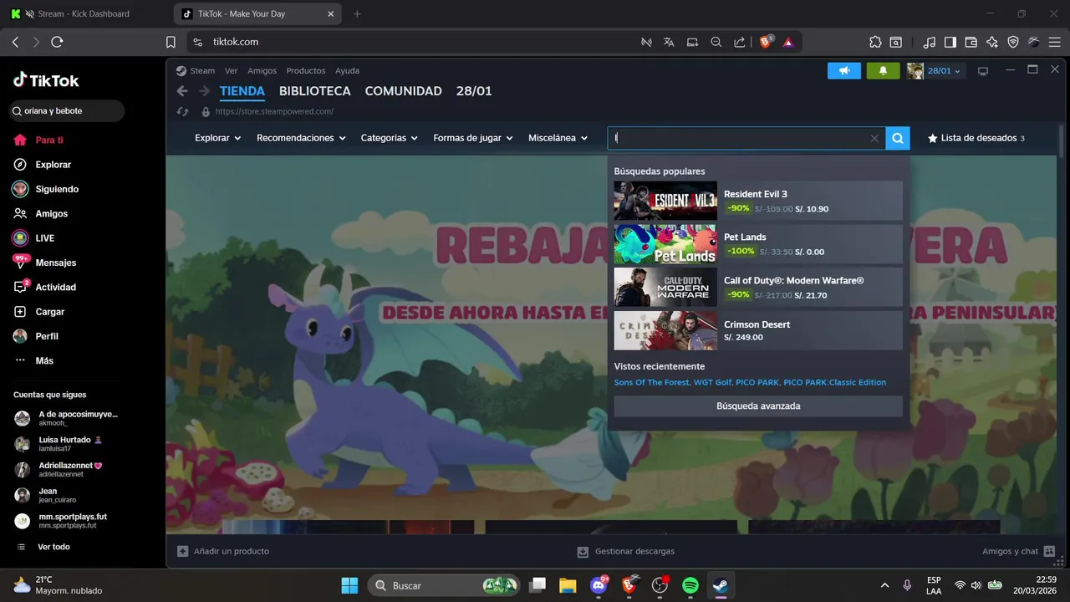This screenshot has height=602, width=1070.
Task: Switch to Stream - Kick Dashboard browser tab
Action: click(84, 14)
